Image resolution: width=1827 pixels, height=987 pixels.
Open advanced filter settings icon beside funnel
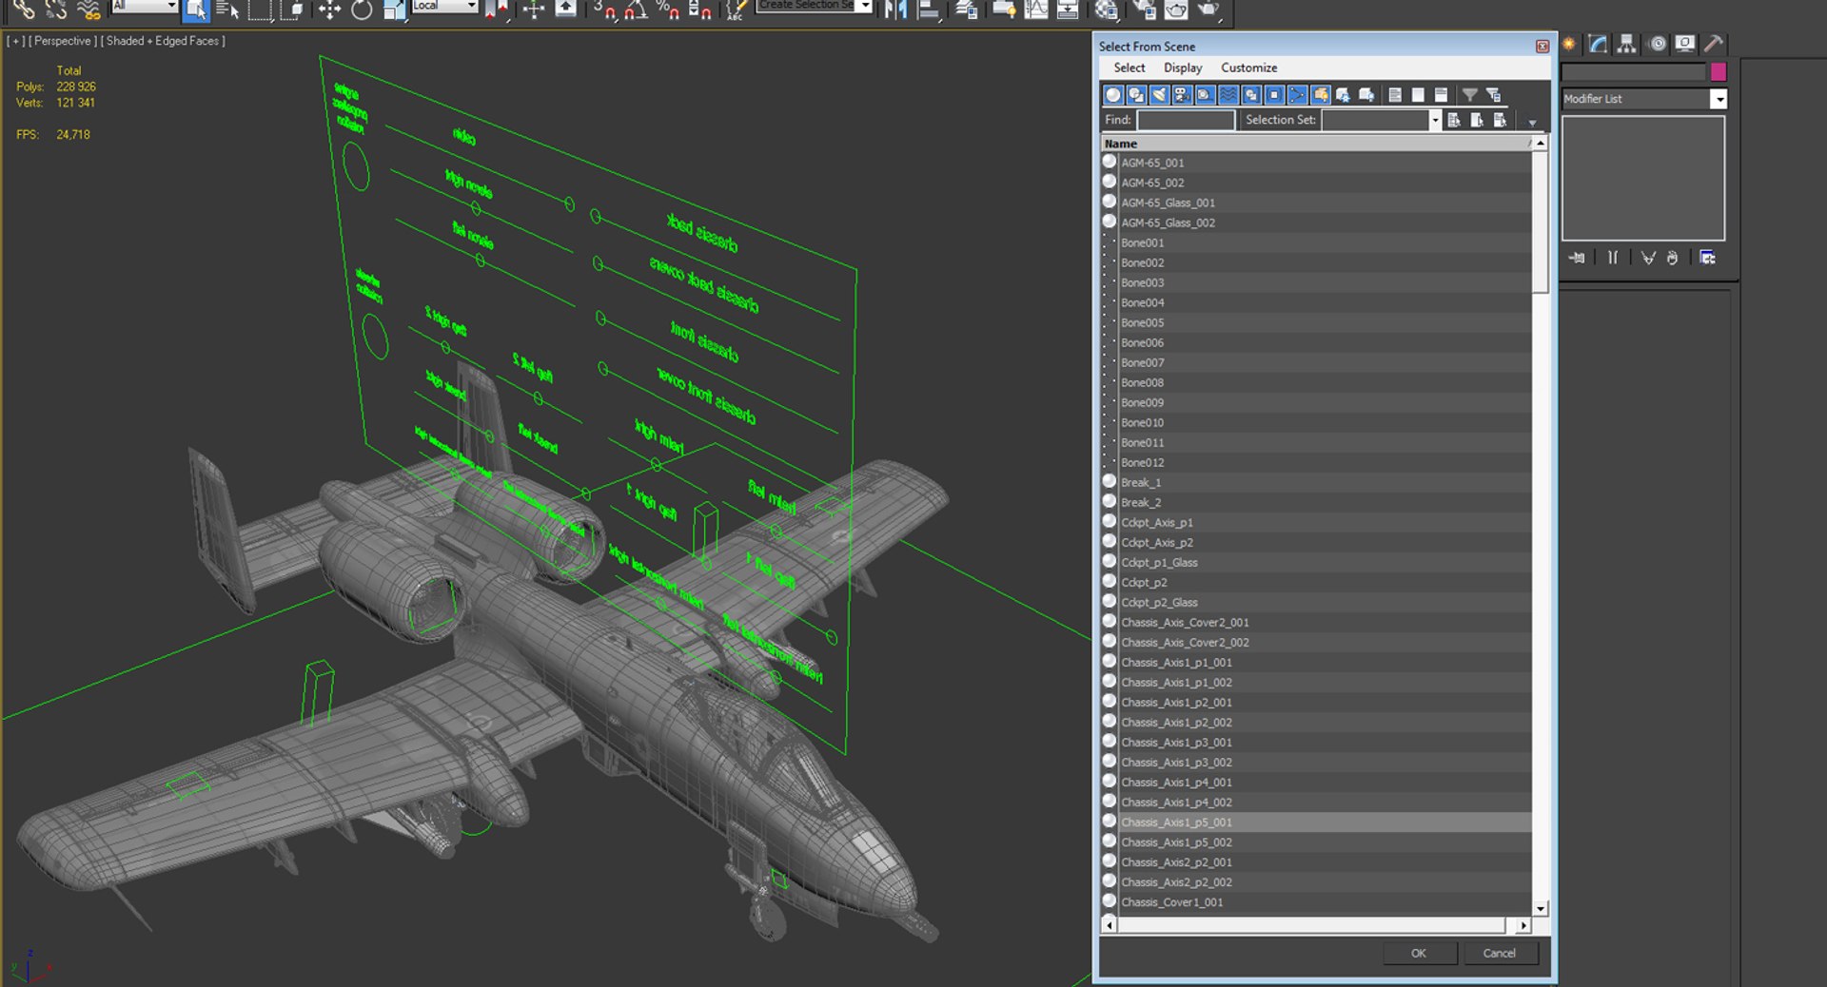pyautogui.click(x=1494, y=95)
